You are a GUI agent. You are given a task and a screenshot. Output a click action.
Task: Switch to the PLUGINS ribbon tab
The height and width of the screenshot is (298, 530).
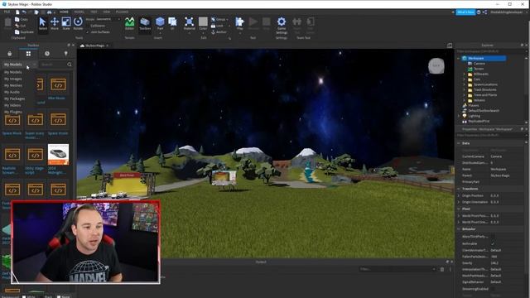pyautogui.click(x=122, y=12)
